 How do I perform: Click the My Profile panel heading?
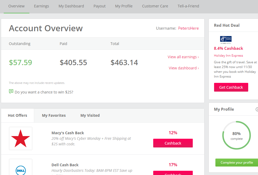224,109
